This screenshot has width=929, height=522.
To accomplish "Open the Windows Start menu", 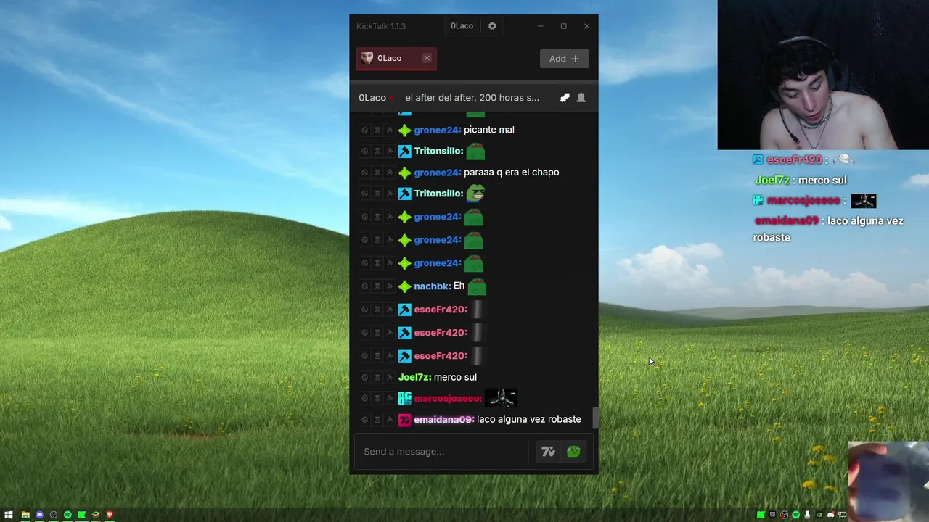I will (9, 515).
